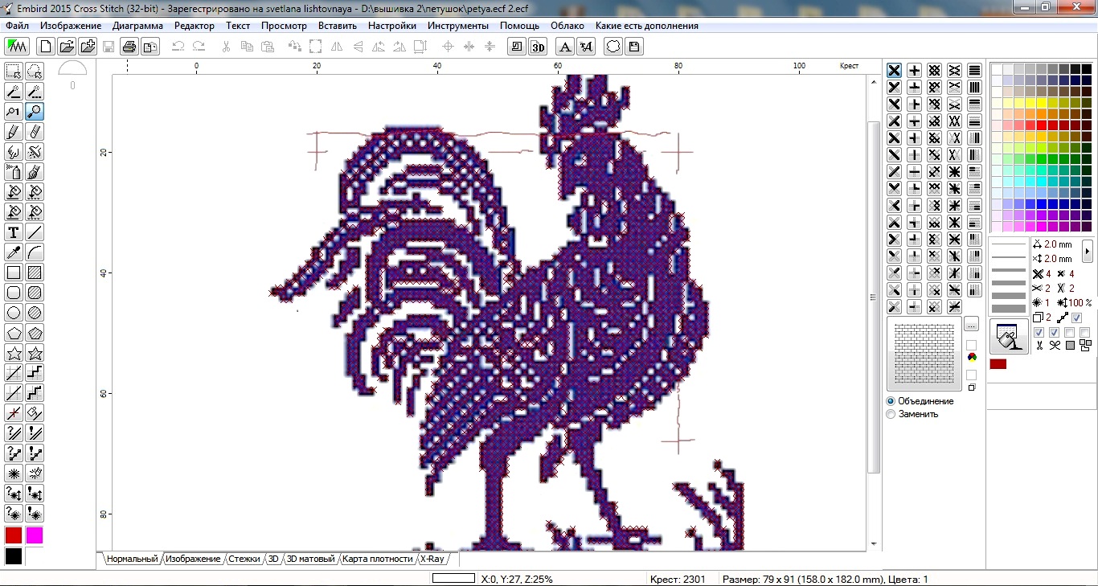1098x586 pixels.
Task: Click the letter A text toolbar icon
Action: coord(564,47)
